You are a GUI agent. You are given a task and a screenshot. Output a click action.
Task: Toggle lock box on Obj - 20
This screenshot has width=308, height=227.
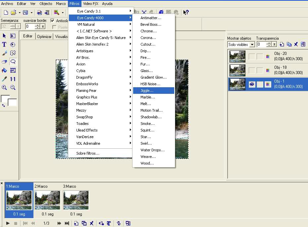[260, 57]
